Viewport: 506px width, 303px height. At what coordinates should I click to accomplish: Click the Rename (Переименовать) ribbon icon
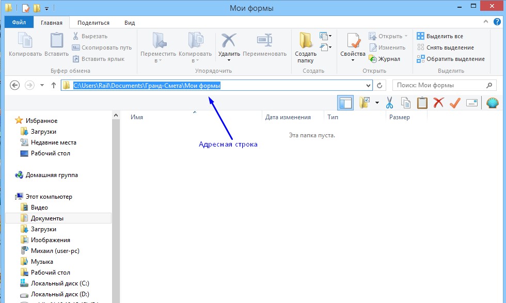click(264, 40)
